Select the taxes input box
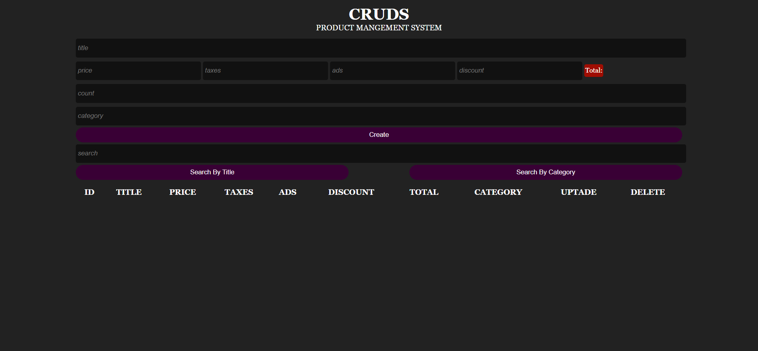758x351 pixels. pos(265,71)
